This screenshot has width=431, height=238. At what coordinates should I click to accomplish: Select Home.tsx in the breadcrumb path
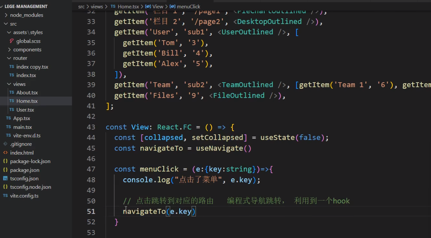point(128,7)
